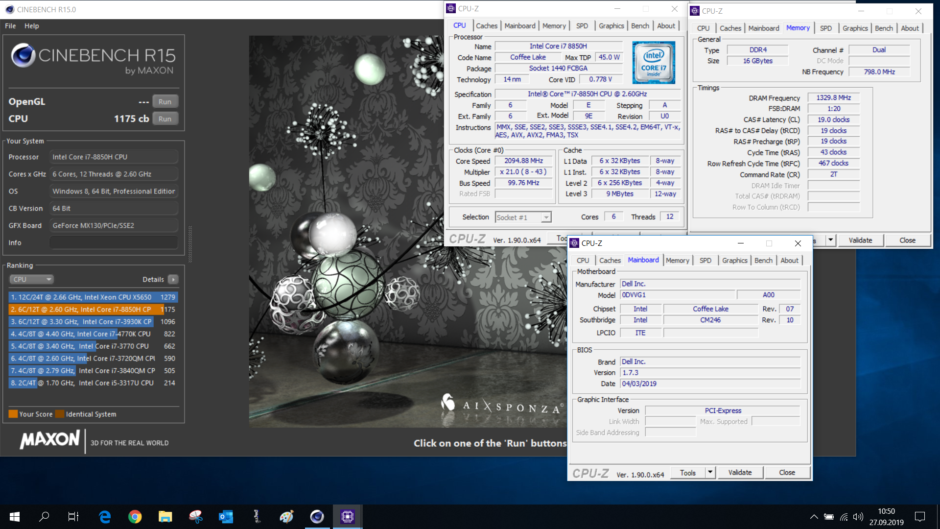Click Close in Memory CPU-Z window
Image resolution: width=940 pixels, height=529 pixels.
point(908,240)
